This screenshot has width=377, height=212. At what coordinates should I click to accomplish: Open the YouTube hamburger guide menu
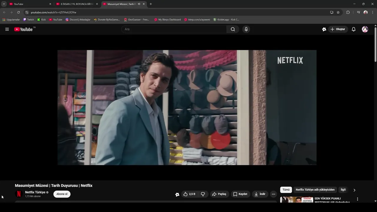tap(7, 29)
